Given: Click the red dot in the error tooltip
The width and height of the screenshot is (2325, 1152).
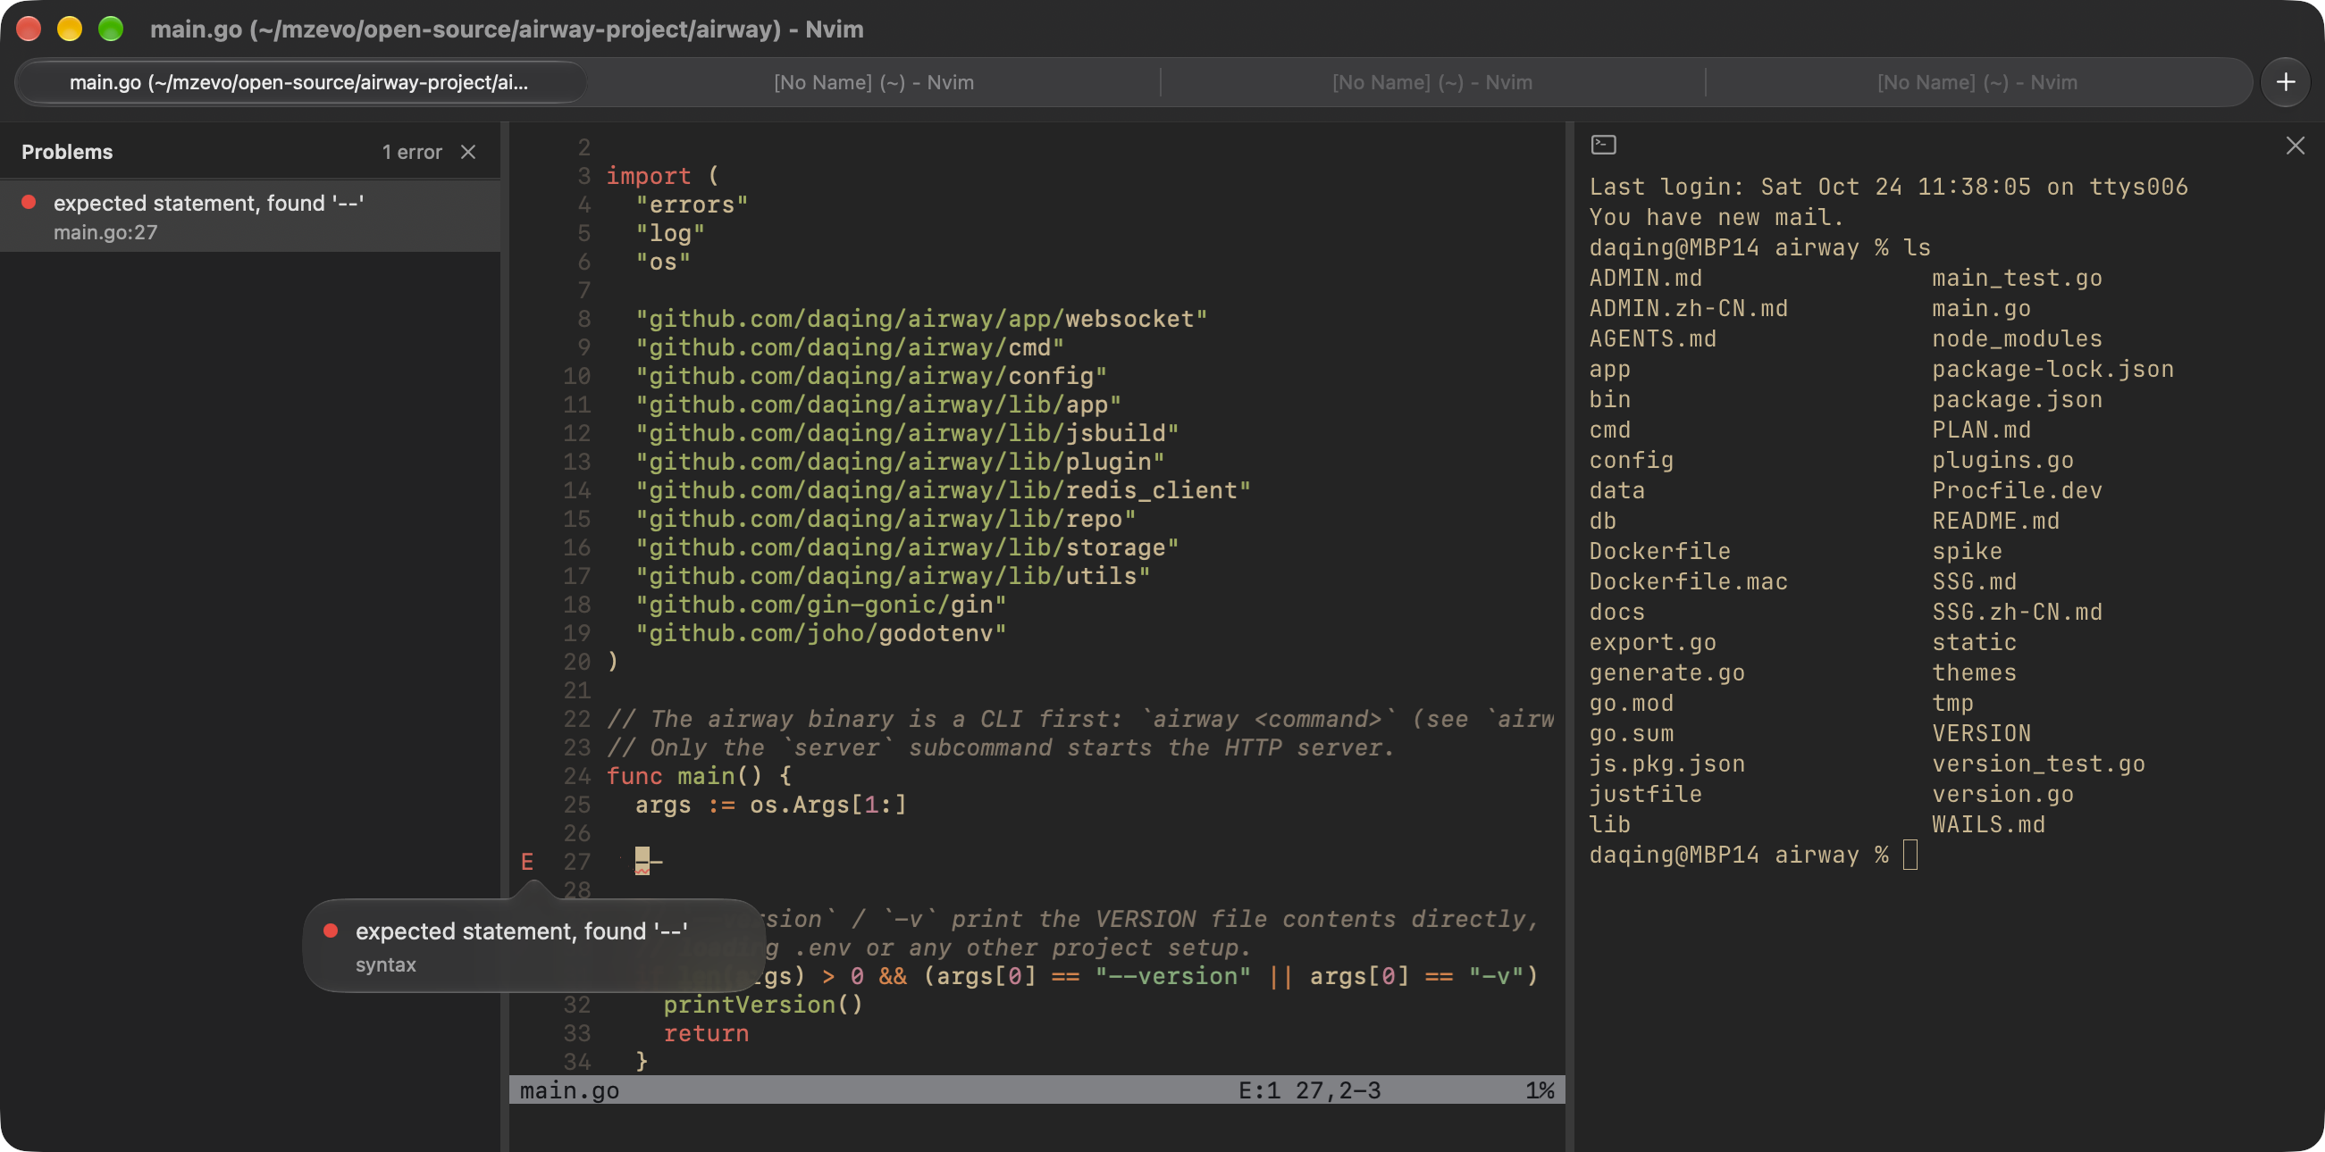Looking at the screenshot, I should click(331, 930).
